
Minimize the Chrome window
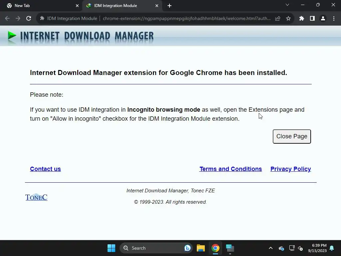[x=302, y=5]
